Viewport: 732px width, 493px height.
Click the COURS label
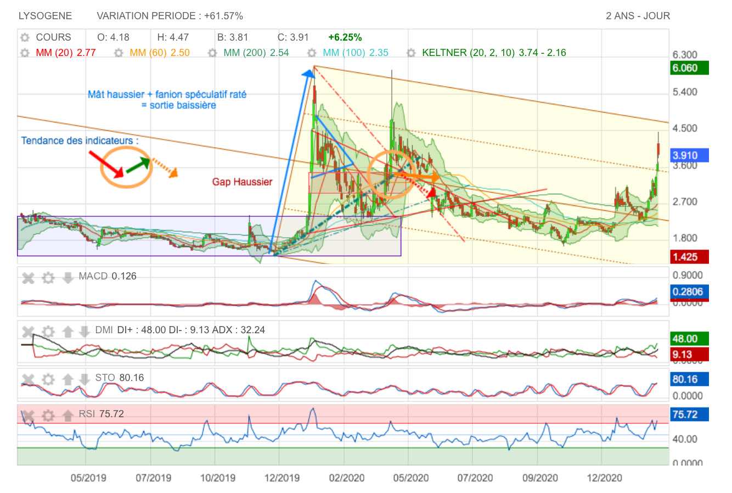tap(53, 37)
